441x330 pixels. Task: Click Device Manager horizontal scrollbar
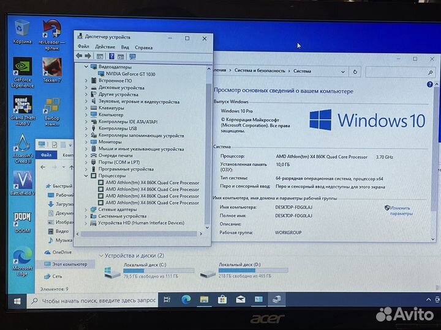(139, 233)
